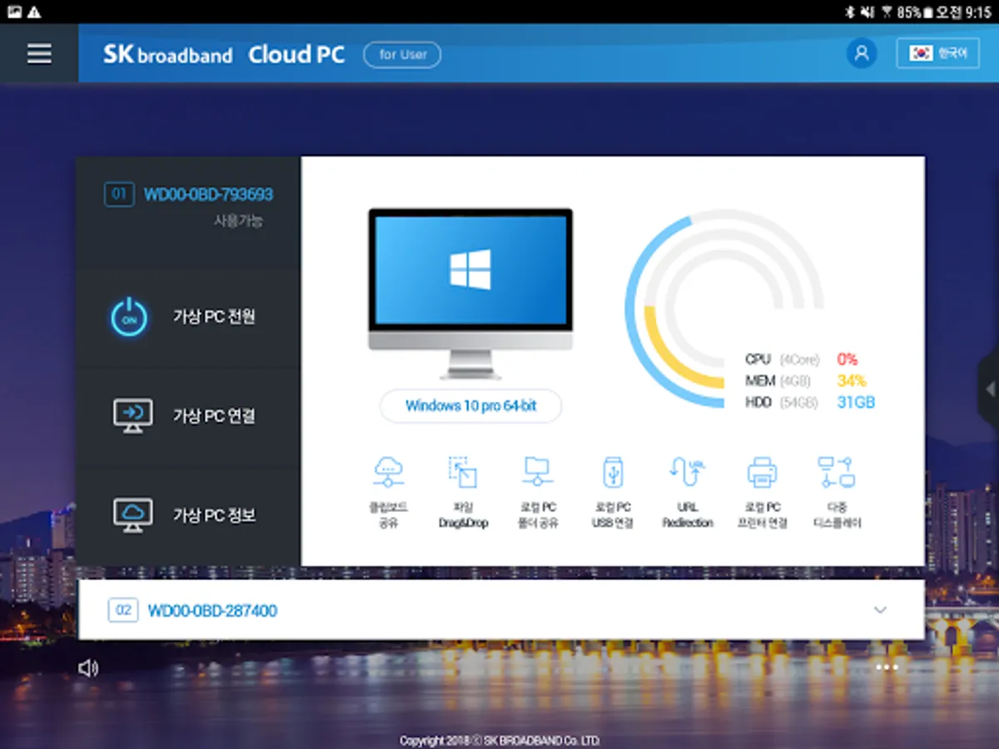Open the hamburger menu
Viewport: 999px width, 749px height.
[39, 54]
